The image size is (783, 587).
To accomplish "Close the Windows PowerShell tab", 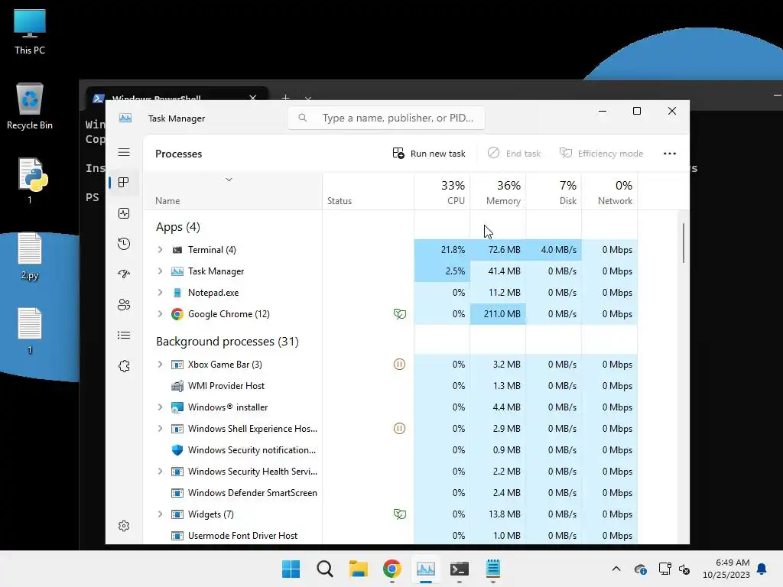I will click(252, 99).
